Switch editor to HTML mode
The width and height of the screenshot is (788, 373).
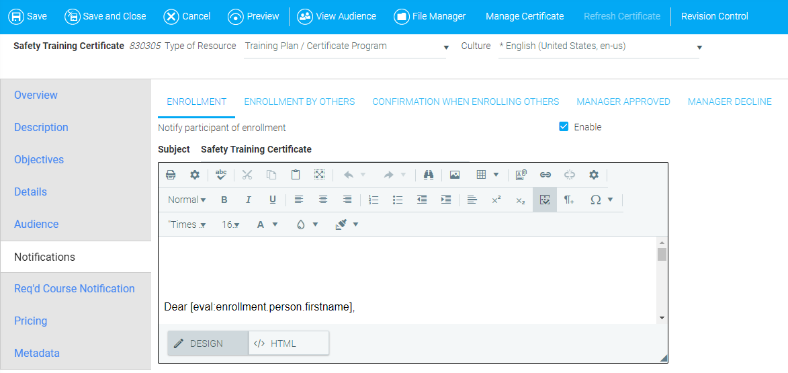tap(288, 343)
